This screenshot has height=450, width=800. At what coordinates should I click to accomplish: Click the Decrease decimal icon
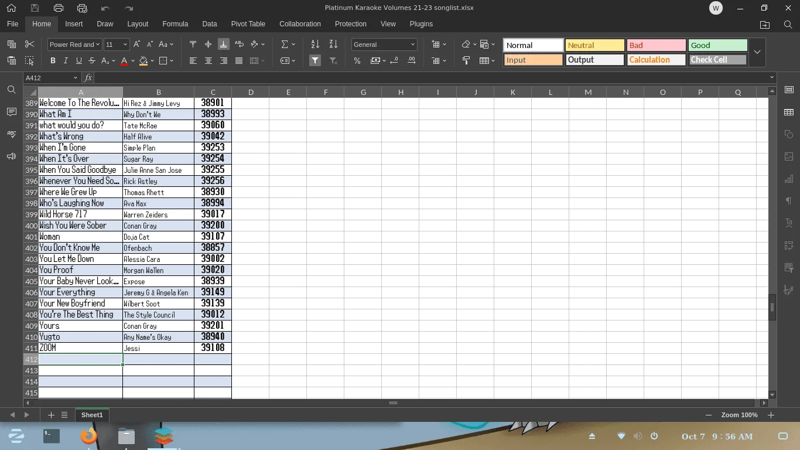click(394, 60)
